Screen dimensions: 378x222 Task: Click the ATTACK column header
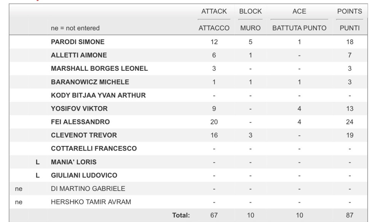pyautogui.click(x=214, y=11)
